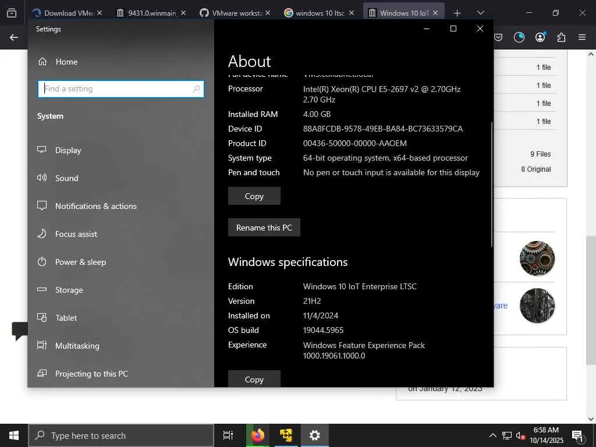Viewport: 596px width, 447px height.
Task: Click Rename this PC button
Action: click(x=264, y=228)
